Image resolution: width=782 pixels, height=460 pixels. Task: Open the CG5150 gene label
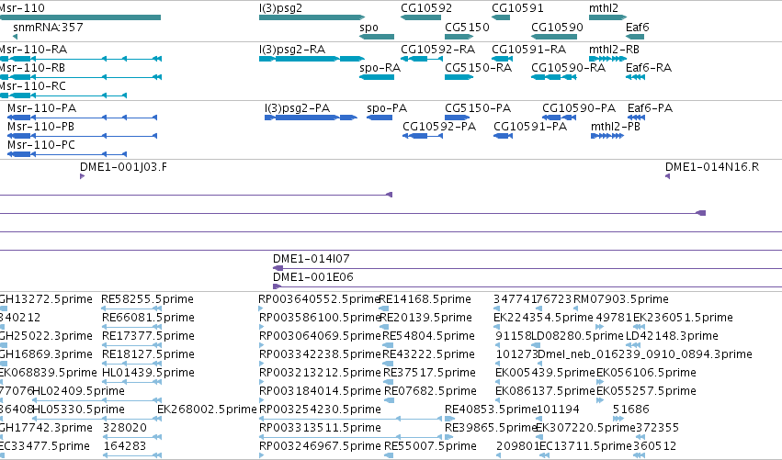(467, 28)
